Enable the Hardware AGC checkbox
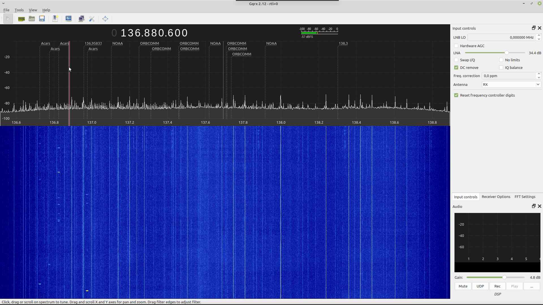This screenshot has height=305, width=543. tap(456, 46)
